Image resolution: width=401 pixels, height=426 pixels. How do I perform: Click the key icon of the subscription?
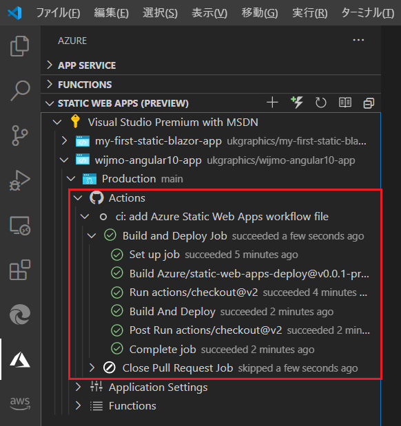coord(75,121)
